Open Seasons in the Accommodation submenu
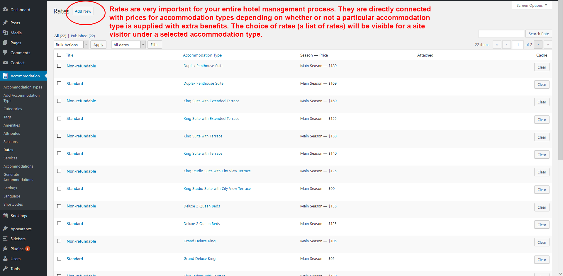Image resolution: width=563 pixels, height=276 pixels. pyautogui.click(x=11, y=142)
